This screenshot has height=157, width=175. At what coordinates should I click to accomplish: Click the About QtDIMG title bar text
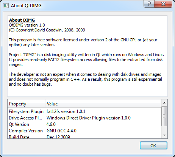[x=26, y=6]
